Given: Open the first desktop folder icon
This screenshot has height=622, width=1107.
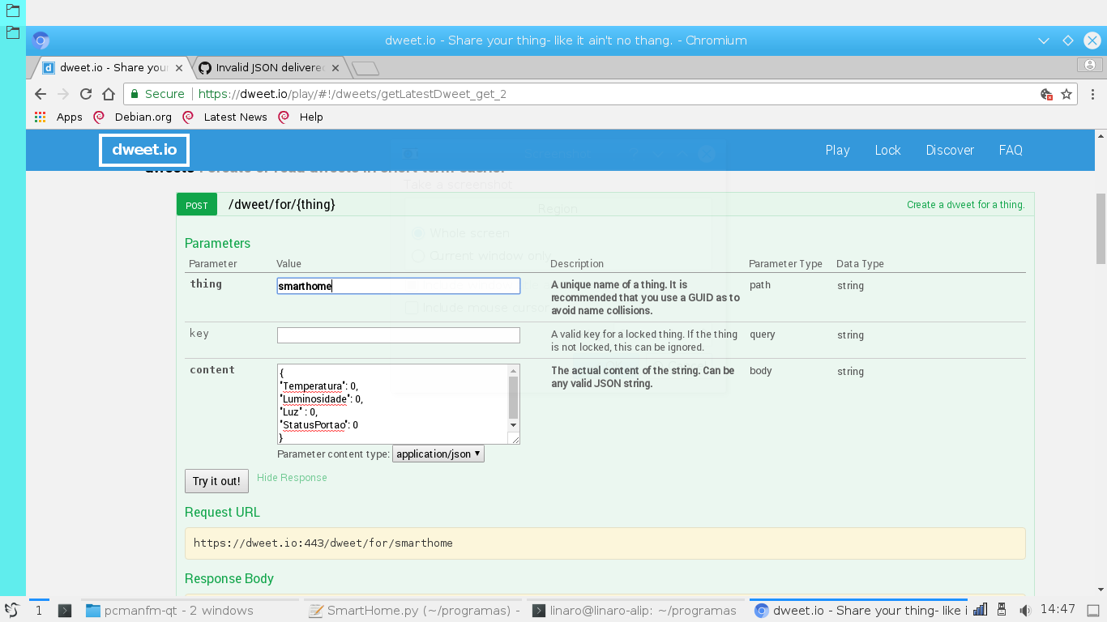Looking at the screenshot, I should click(12, 11).
